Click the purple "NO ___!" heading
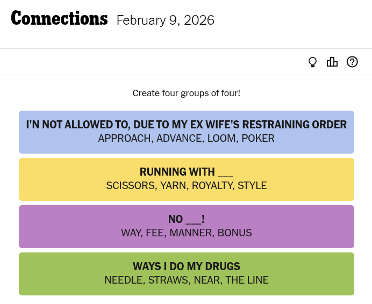The image size is (372, 304). coord(186,219)
